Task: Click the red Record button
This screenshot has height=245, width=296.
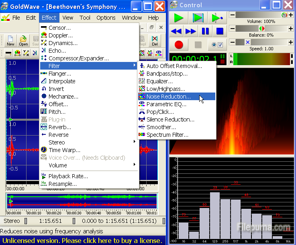Action: [179, 45]
